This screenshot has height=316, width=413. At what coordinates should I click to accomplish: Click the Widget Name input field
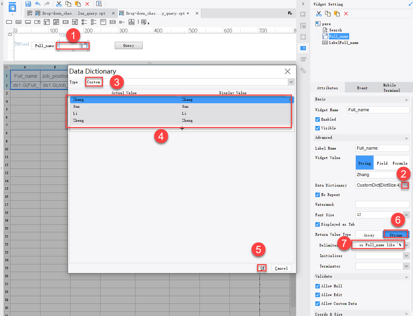click(378, 110)
